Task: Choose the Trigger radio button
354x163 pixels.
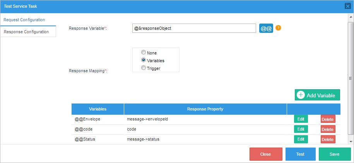Action: pos(144,68)
